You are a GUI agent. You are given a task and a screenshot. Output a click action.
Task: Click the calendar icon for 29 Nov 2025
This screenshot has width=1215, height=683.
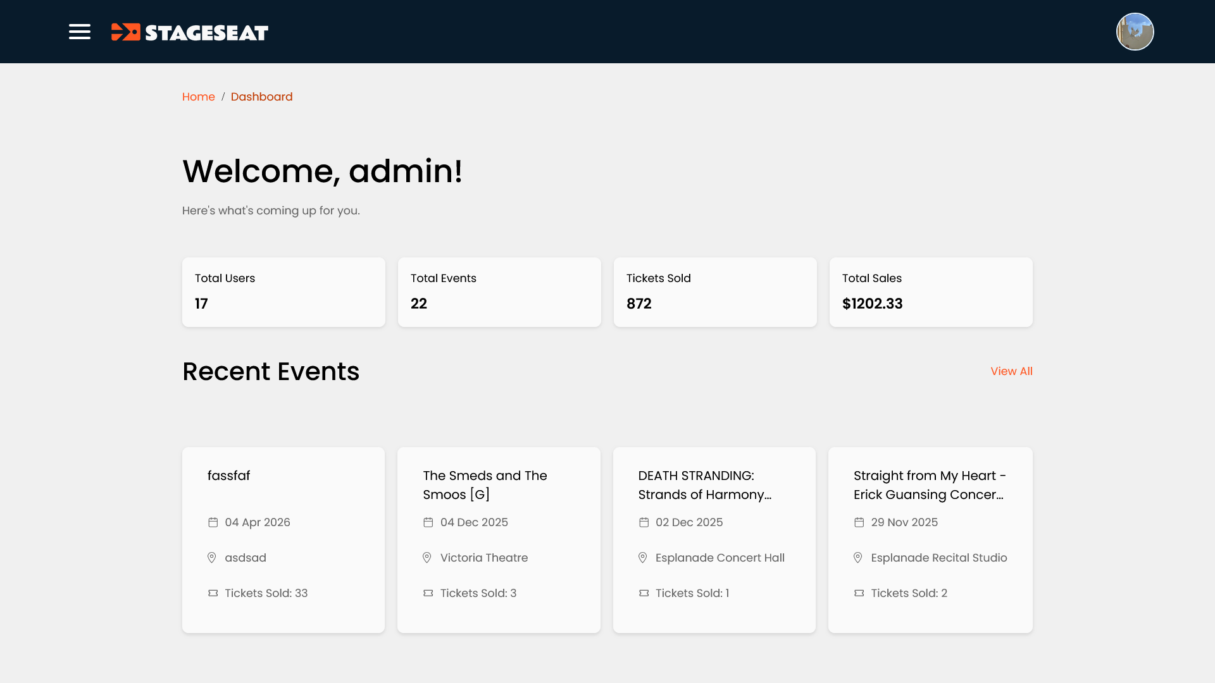pos(859,522)
